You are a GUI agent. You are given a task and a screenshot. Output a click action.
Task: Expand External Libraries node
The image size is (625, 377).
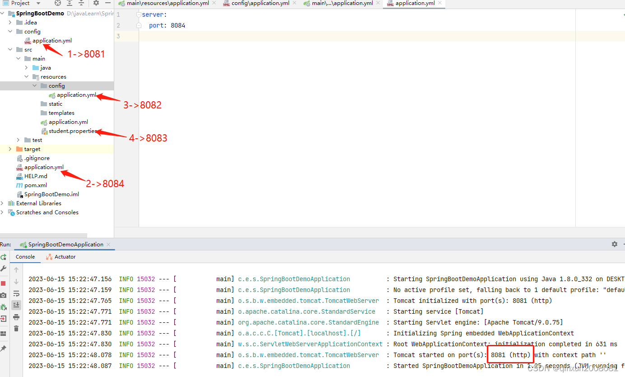3,203
